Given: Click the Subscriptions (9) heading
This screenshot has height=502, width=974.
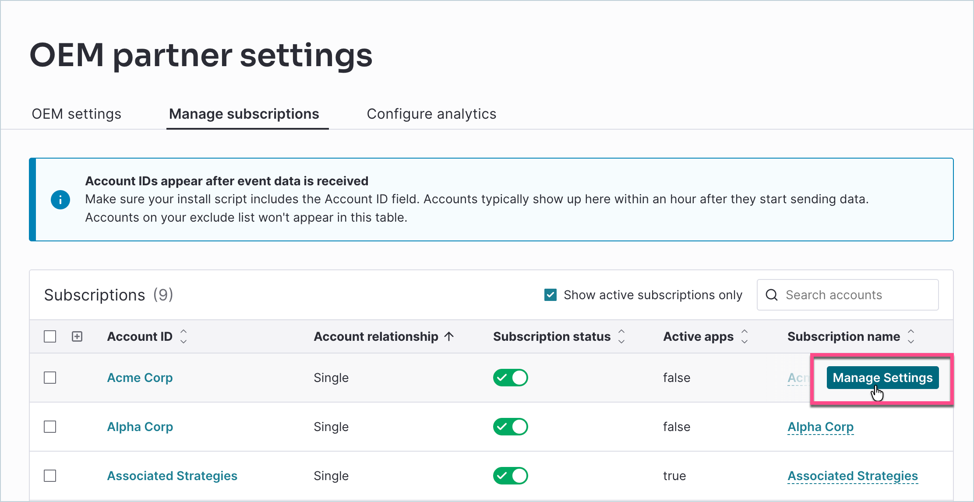Looking at the screenshot, I should [109, 295].
